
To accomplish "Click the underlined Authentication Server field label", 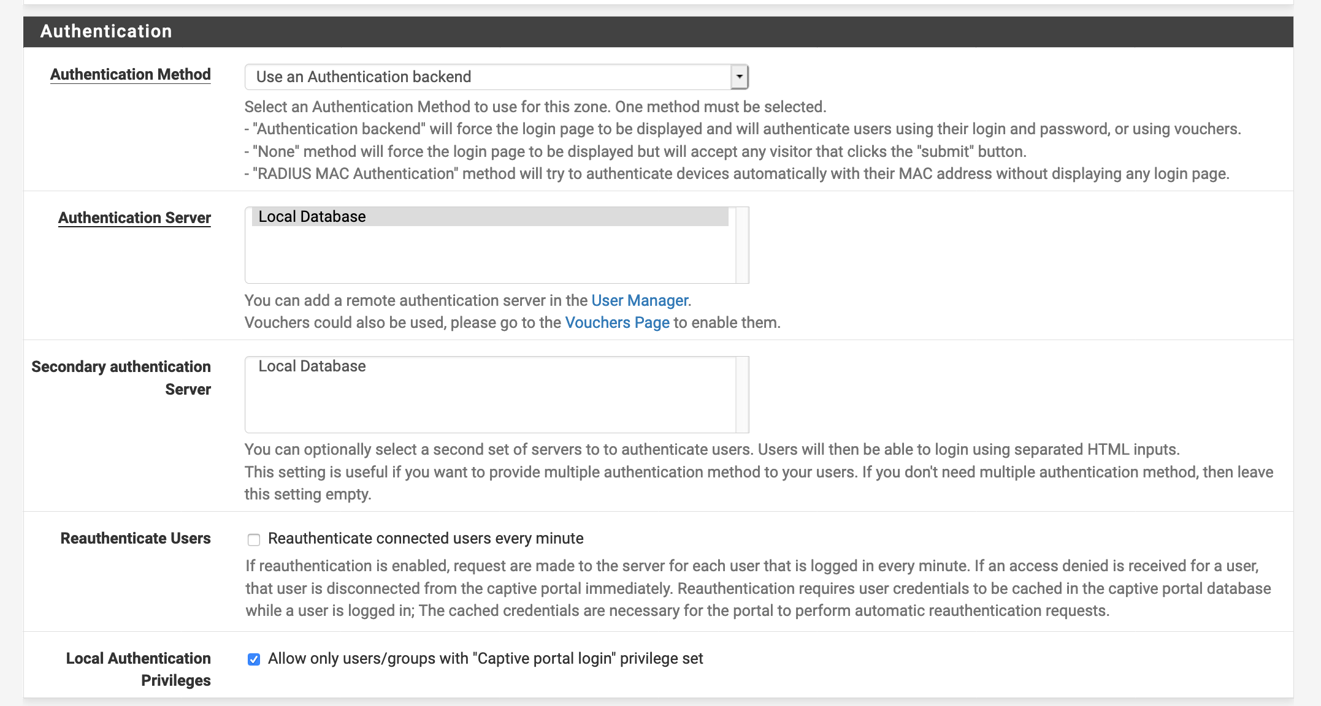I will [134, 218].
